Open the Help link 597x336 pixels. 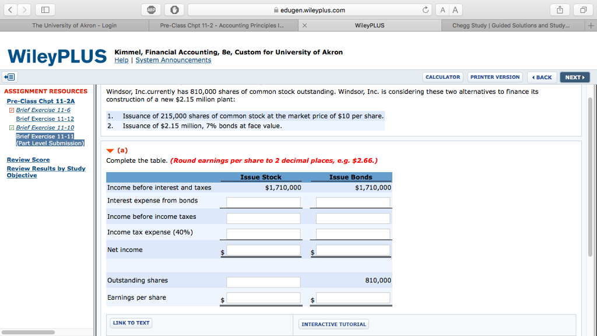121,60
